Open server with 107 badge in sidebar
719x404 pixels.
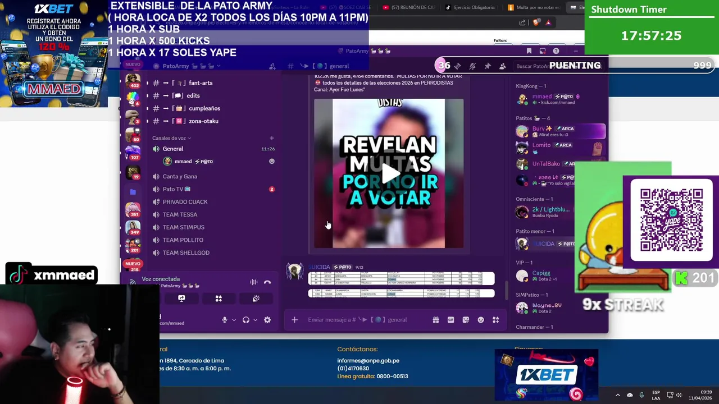133,152
